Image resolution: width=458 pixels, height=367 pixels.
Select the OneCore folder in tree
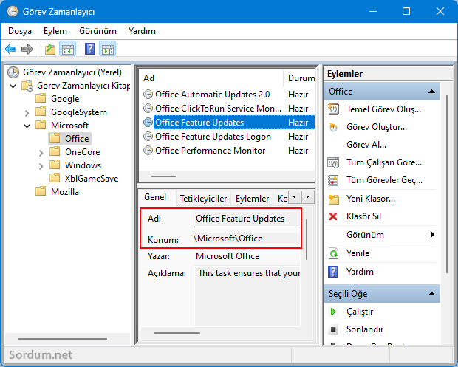pyautogui.click(x=83, y=152)
